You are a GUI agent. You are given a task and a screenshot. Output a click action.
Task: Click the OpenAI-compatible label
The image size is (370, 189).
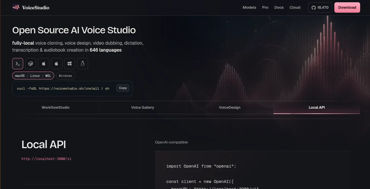point(171,142)
